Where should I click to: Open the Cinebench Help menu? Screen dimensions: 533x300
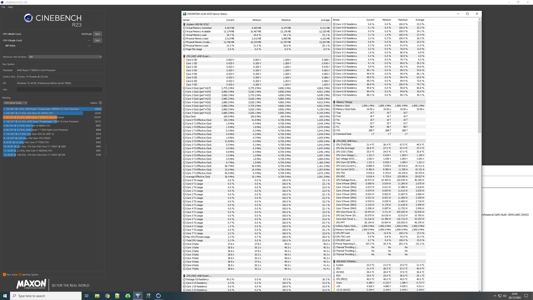[x=10, y=7]
